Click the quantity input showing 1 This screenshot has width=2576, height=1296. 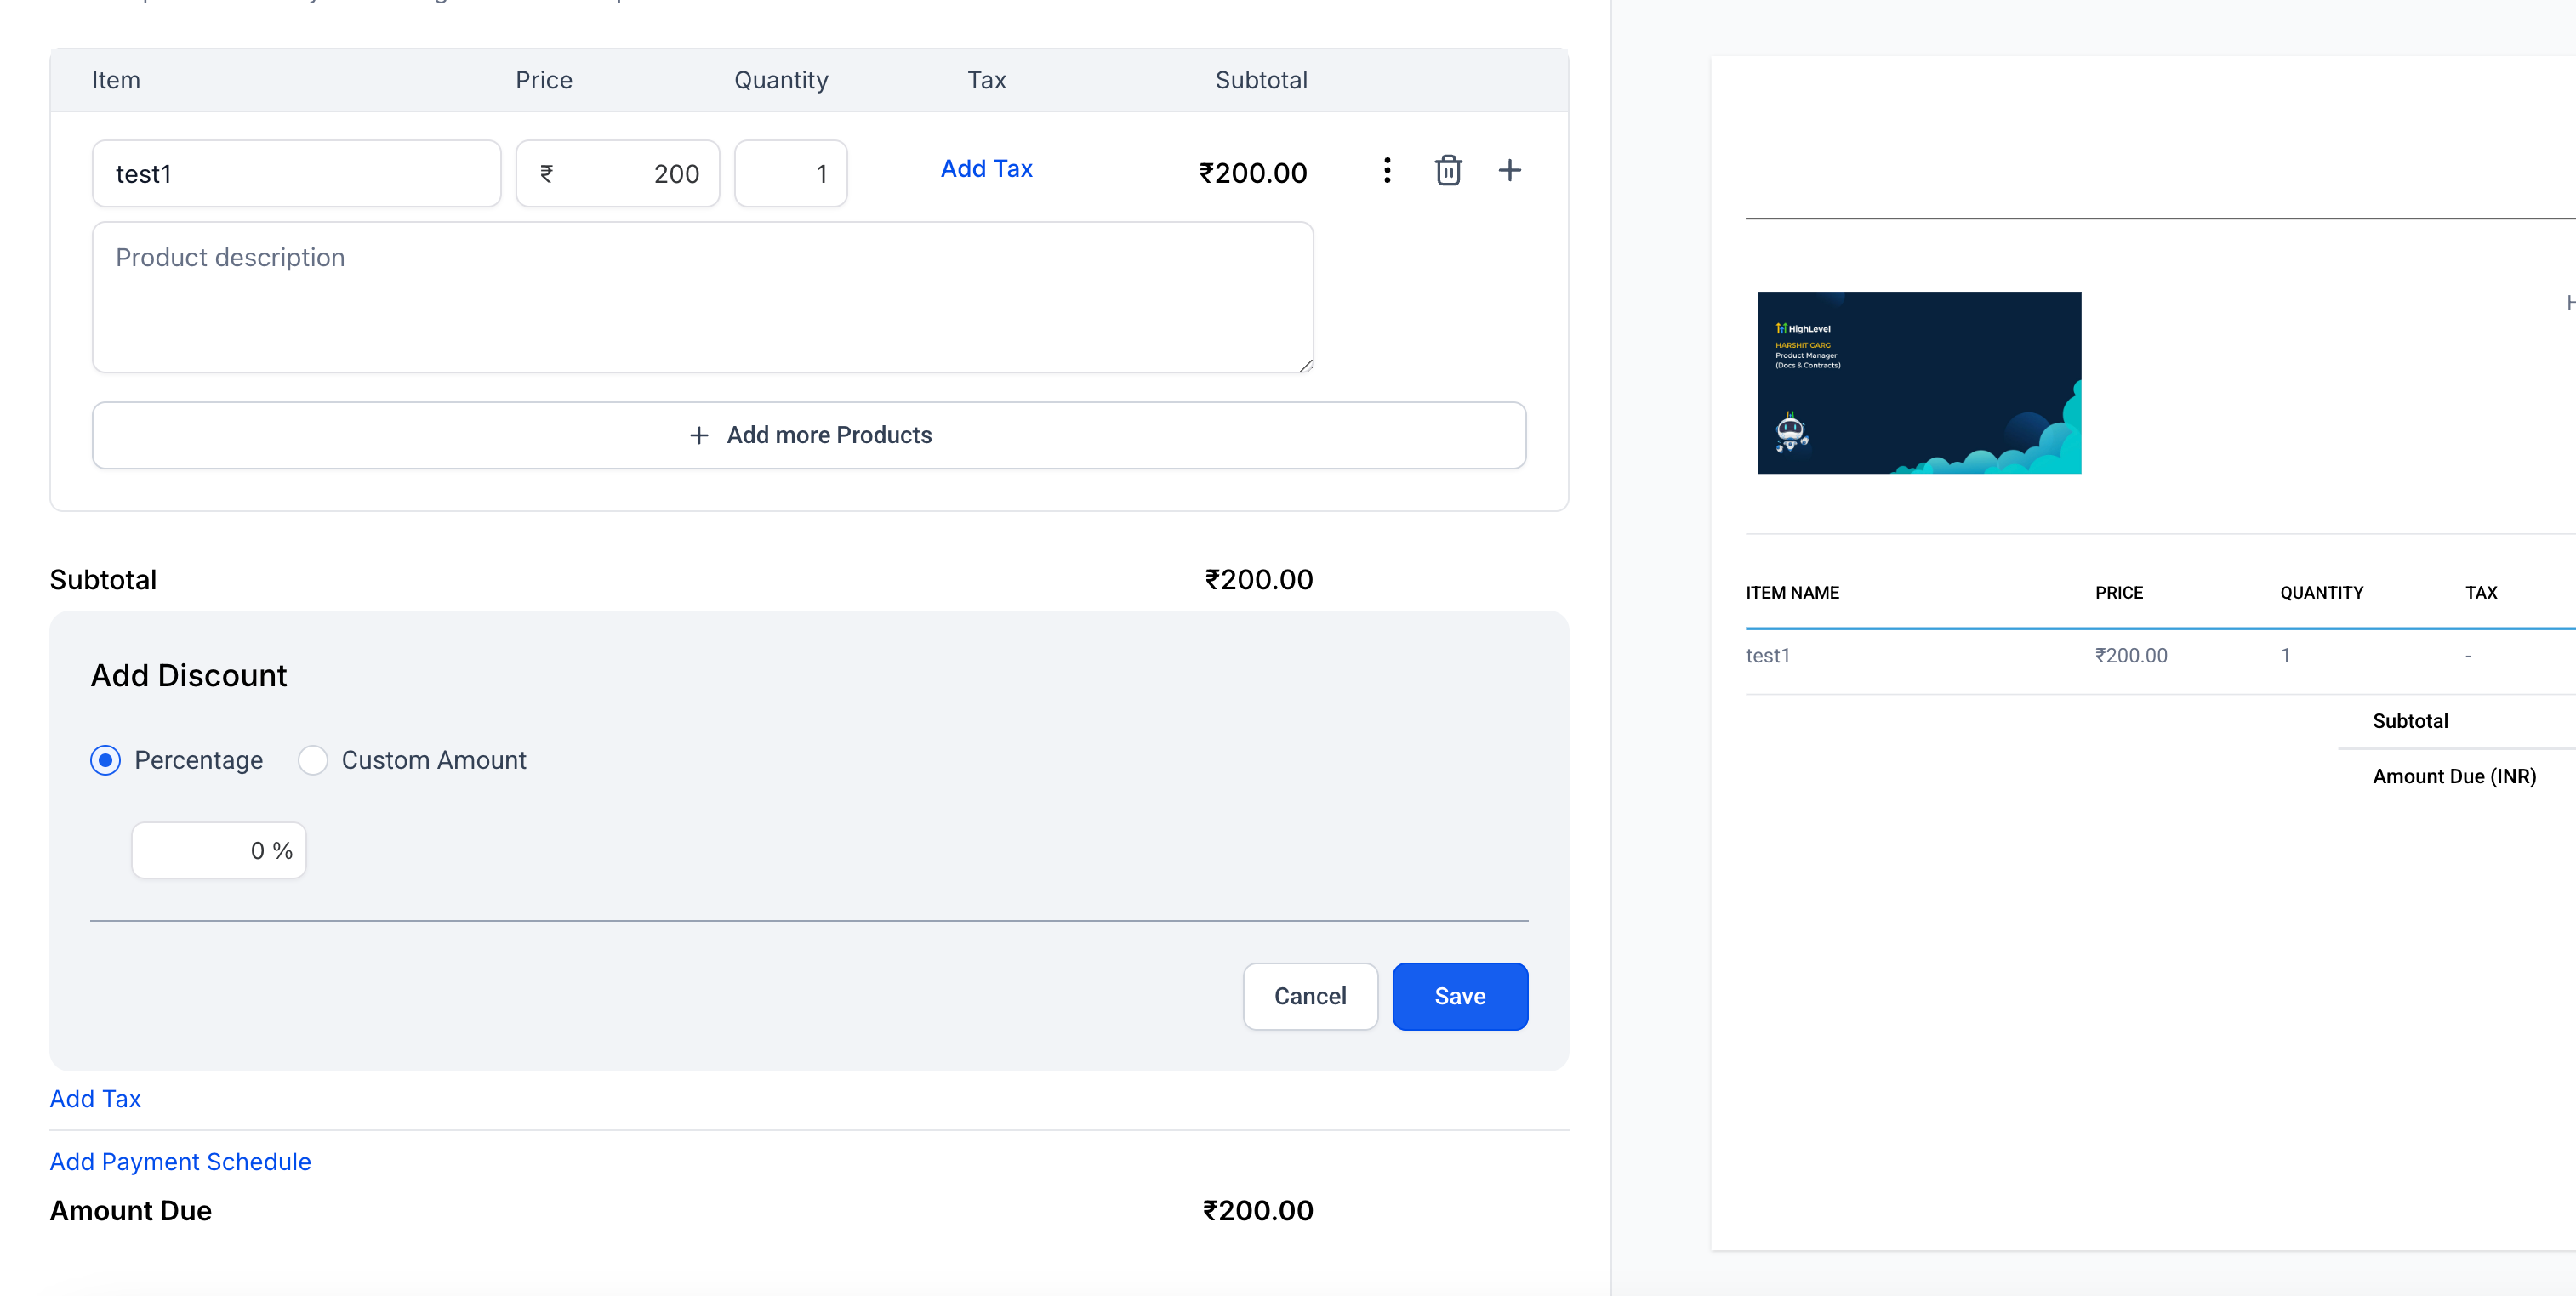[x=790, y=173]
